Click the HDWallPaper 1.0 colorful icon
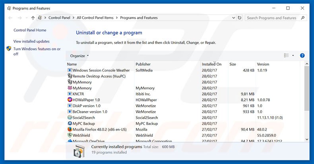Image resolution: width=314 pixels, height=164 pixels. tap(70, 99)
